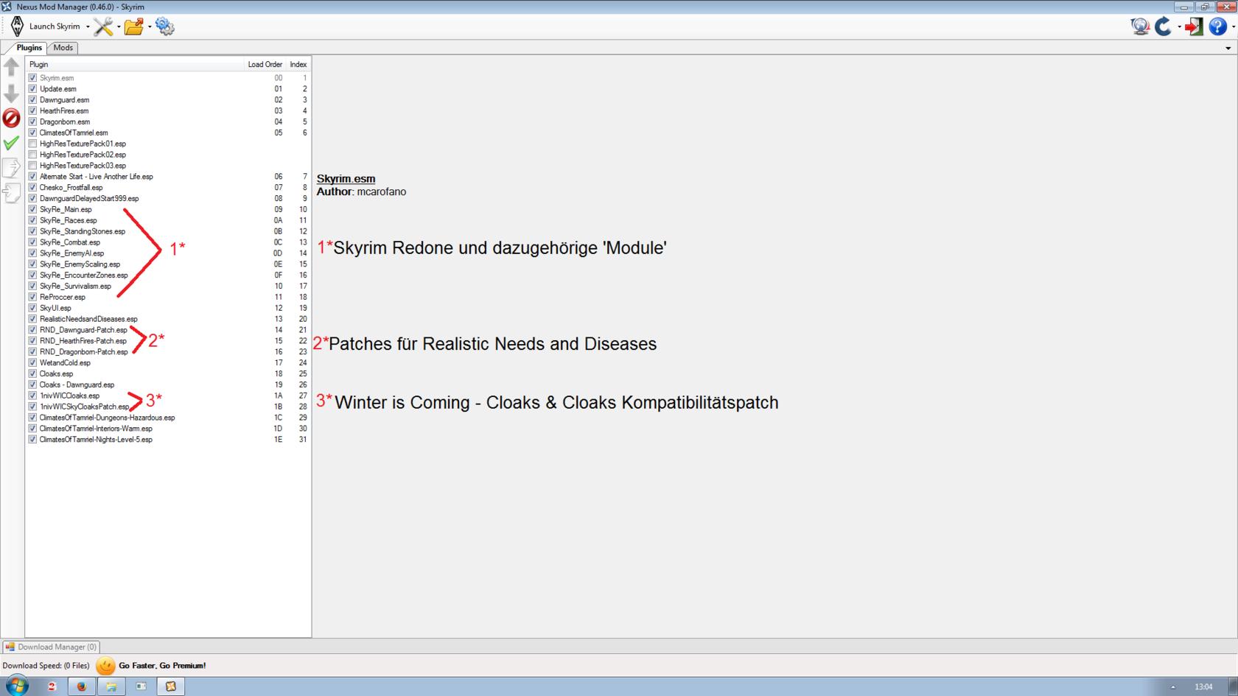Uncheck the SkyUI.esp plugin checkbox
1238x696 pixels.
pyautogui.click(x=32, y=308)
